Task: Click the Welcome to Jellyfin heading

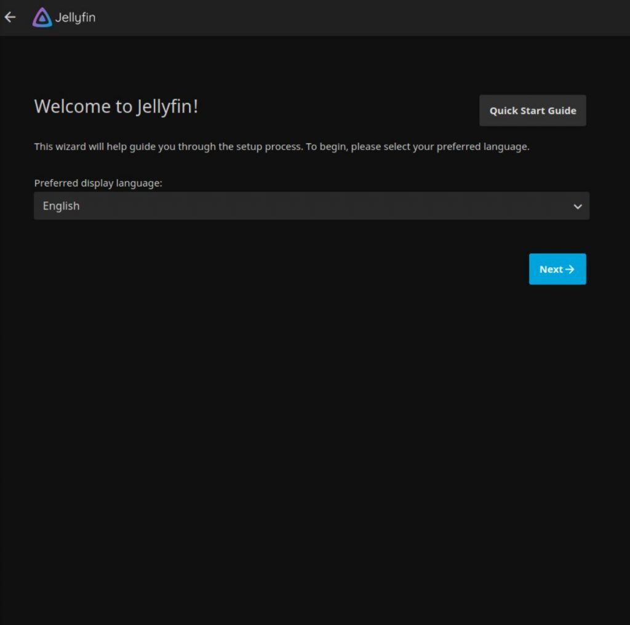Action: (x=117, y=106)
